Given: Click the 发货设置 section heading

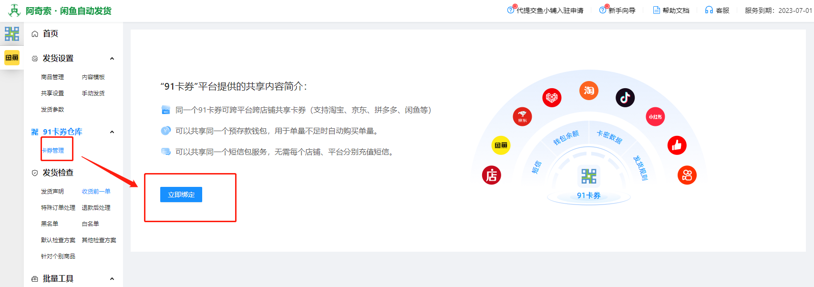Looking at the screenshot, I should click(x=58, y=59).
